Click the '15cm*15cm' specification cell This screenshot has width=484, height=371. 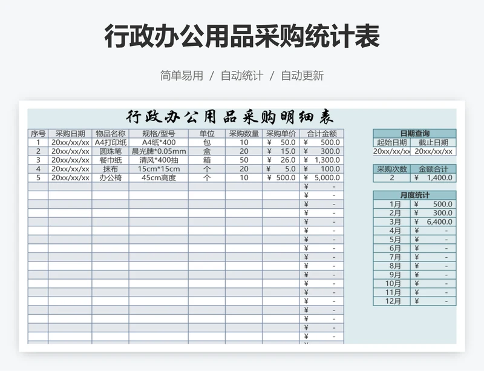coord(159,169)
